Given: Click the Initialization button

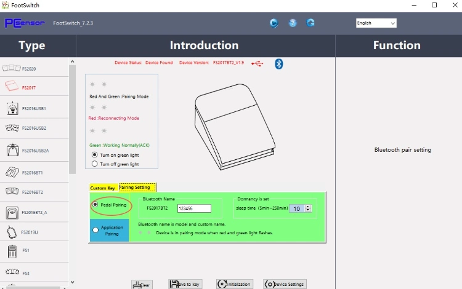Looking at the screenshot, I should 235,284.
